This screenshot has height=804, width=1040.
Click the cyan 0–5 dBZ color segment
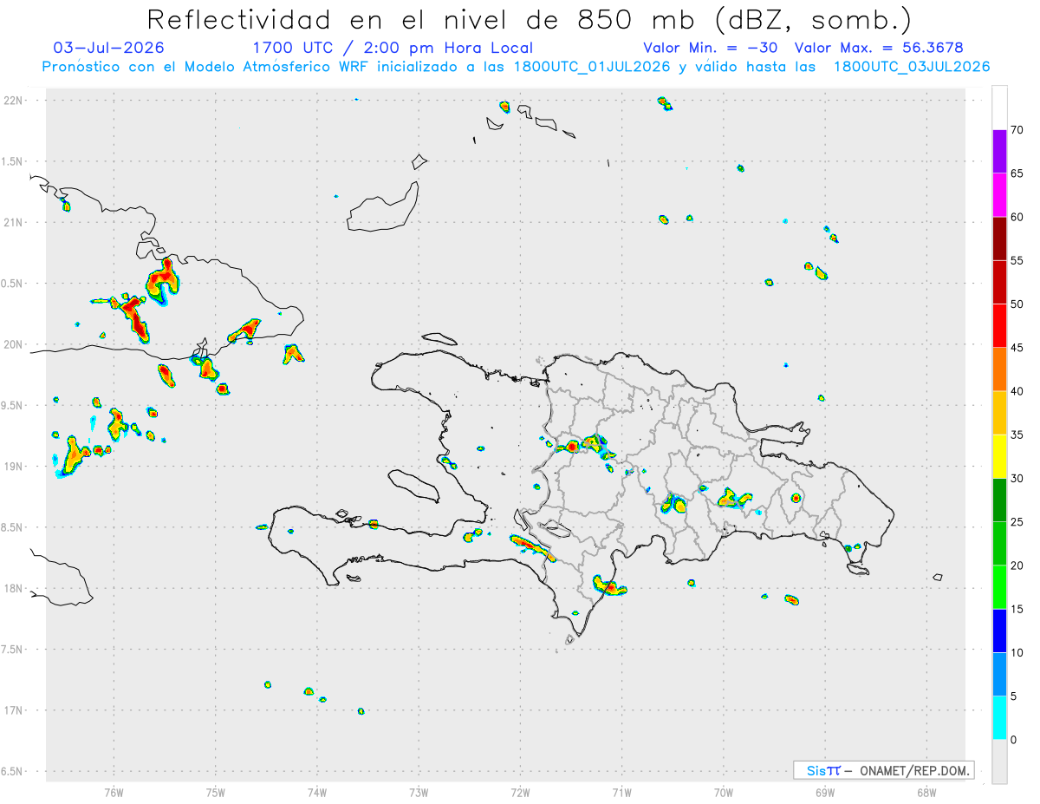999,718
